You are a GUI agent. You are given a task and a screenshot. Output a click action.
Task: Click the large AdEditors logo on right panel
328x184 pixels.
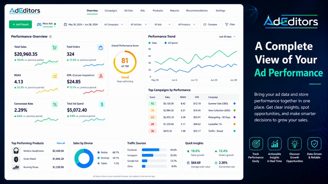point(291,22)
